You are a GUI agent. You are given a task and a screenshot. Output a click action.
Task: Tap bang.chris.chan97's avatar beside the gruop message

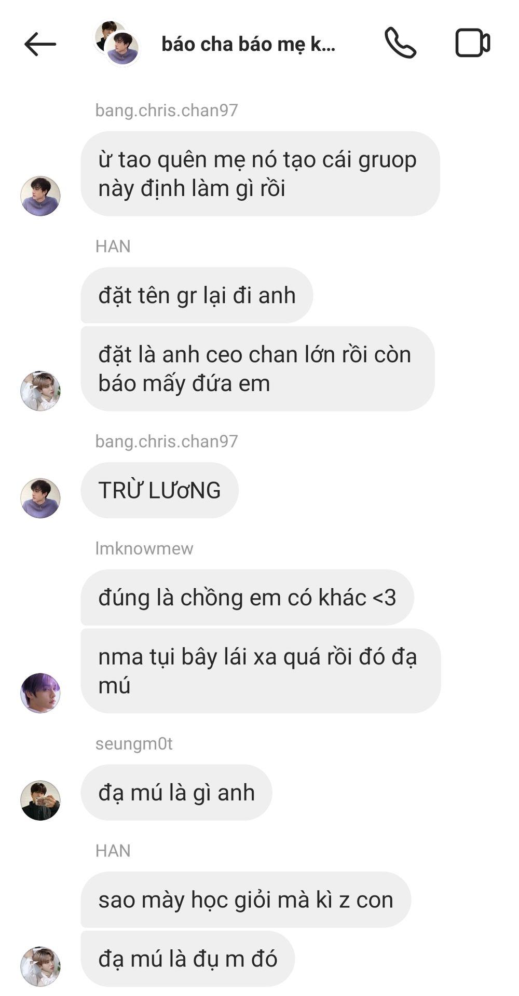tap(40, 196)
